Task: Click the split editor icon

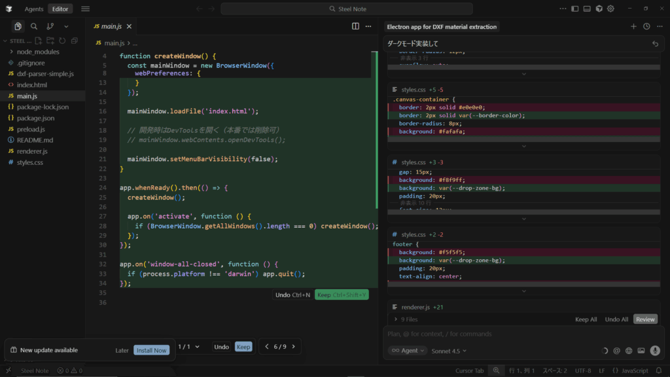Action: coord(355,26)
